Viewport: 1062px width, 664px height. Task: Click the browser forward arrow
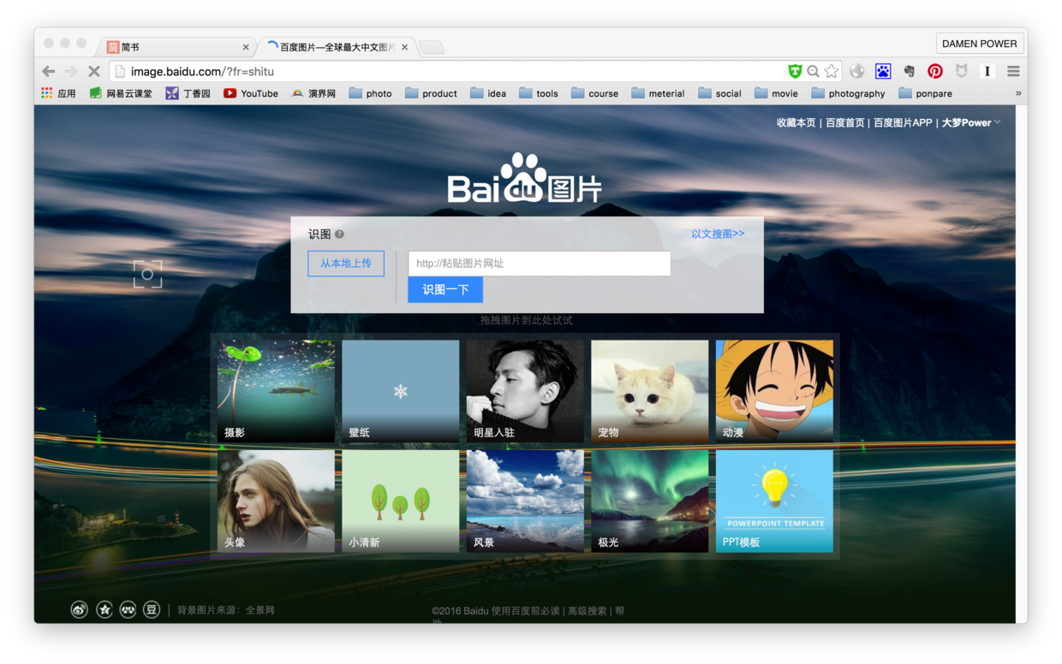pyautogui.click(x=71, y=72)
